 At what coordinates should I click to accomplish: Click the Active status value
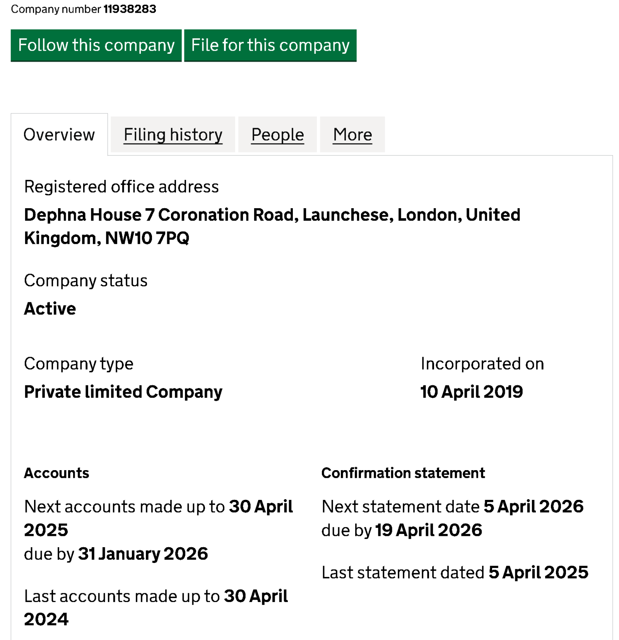pos(50,309)
